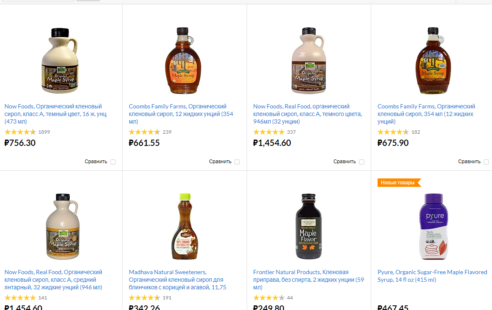
Task: Open Madhava maple cinnamon syrup bottle image
Action: click(185, 226)
